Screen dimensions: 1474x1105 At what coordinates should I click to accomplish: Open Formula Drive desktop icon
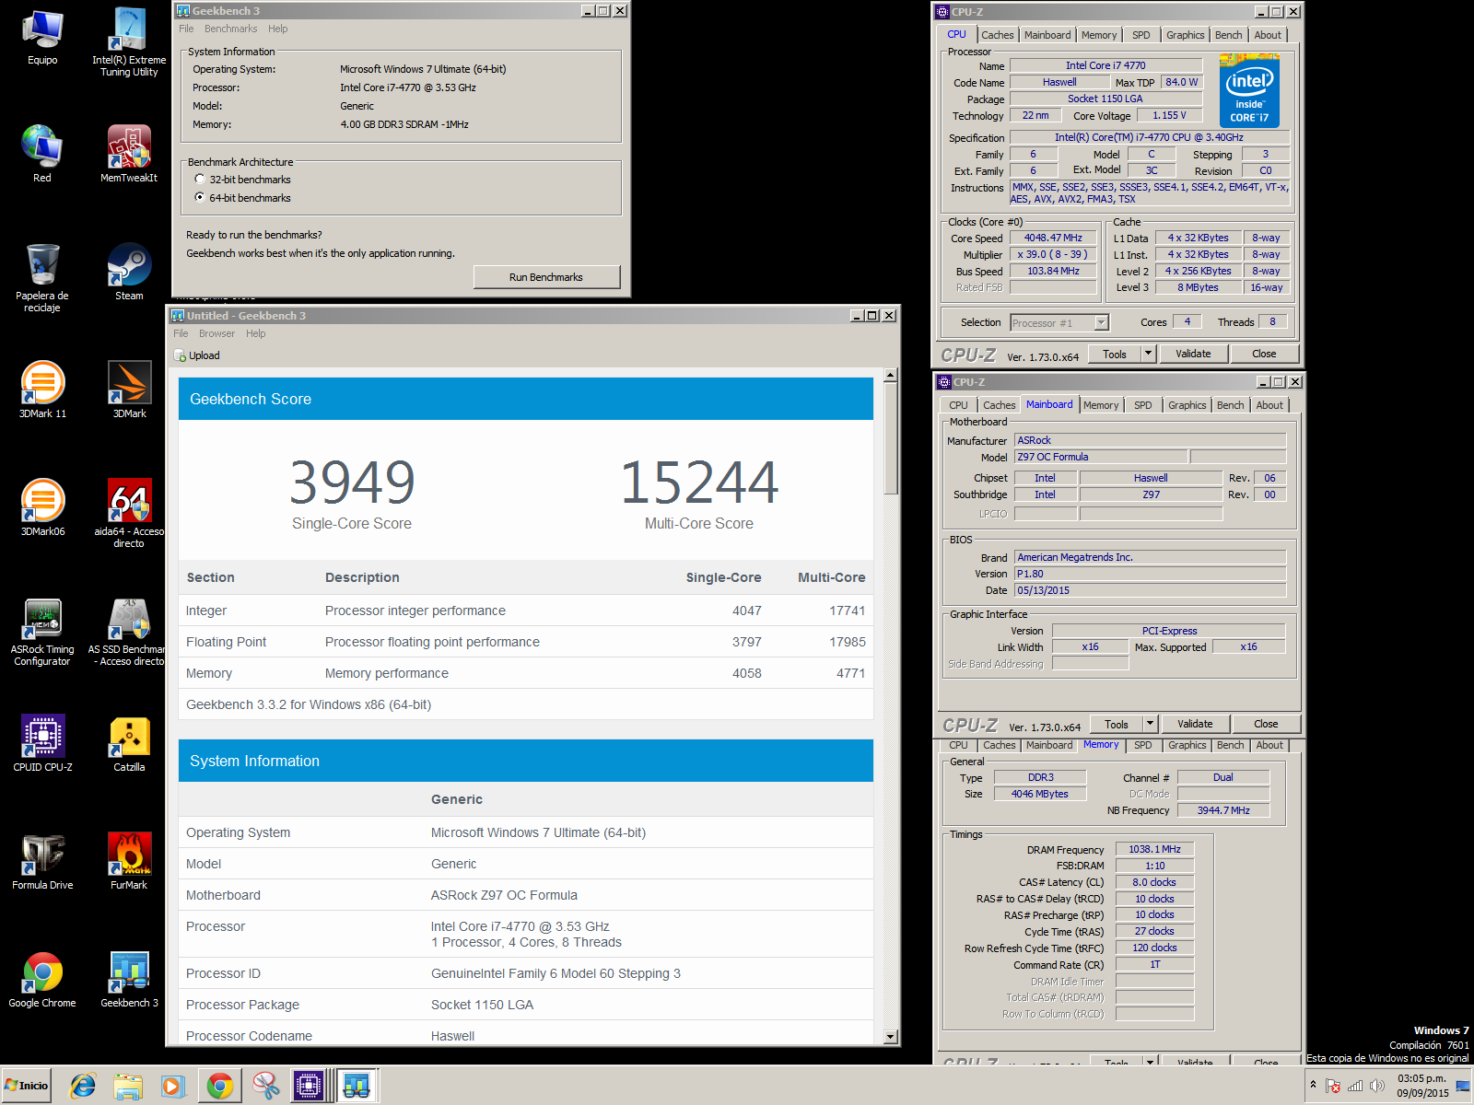pos(42,861)
